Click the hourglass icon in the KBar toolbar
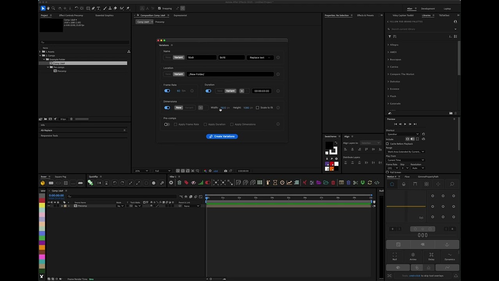This screenshot has width=499, height=281. tap(275, 183)
